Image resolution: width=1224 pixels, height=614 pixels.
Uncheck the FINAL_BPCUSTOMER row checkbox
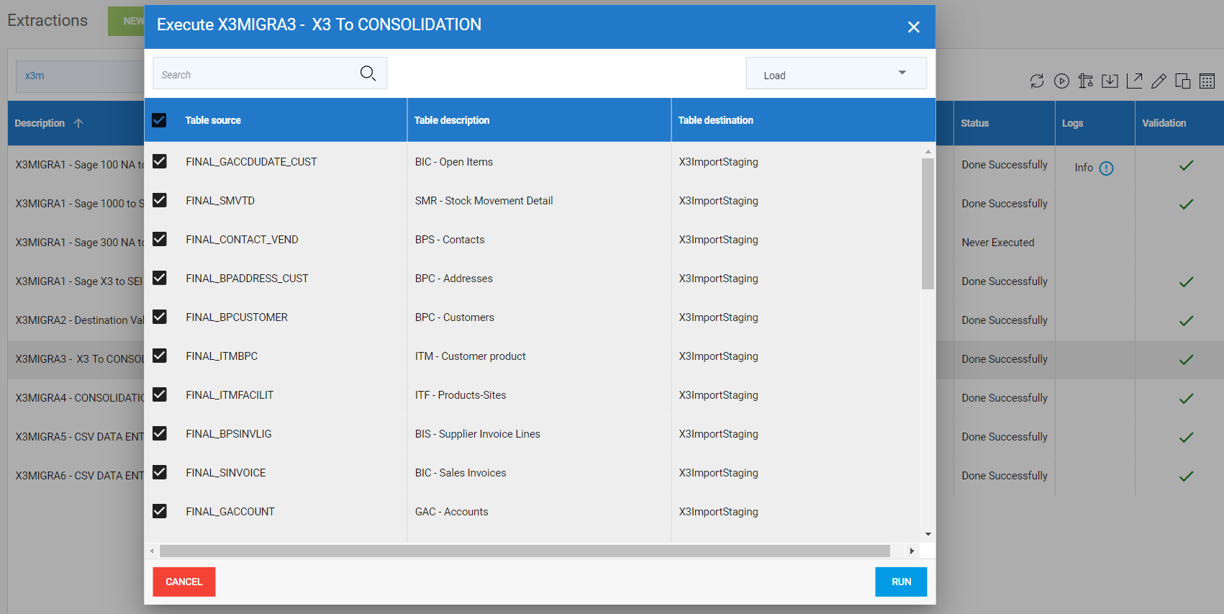[x=160, y=317]
